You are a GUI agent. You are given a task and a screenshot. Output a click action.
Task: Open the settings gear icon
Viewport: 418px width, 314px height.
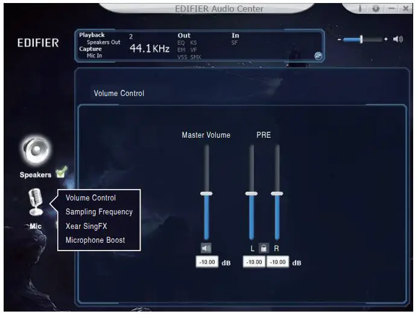(x=376, y=8)
